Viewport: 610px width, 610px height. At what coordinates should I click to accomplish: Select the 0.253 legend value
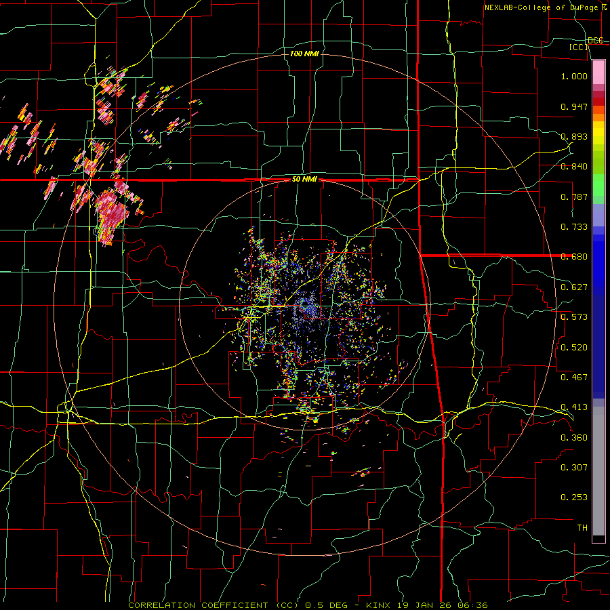(x=574, y=497)
